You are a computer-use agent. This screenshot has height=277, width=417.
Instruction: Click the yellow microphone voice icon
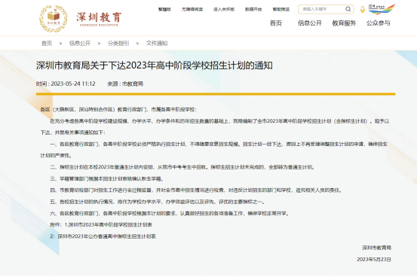pos(362,10)
